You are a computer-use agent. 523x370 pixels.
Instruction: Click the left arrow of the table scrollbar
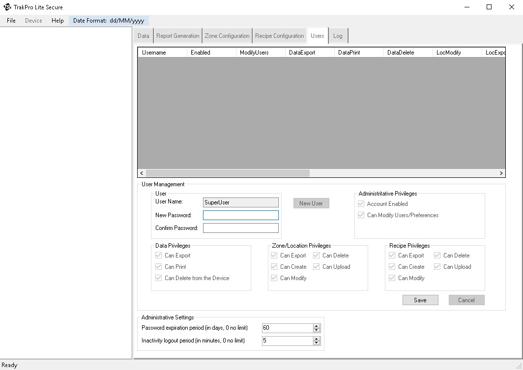[142, 173]
